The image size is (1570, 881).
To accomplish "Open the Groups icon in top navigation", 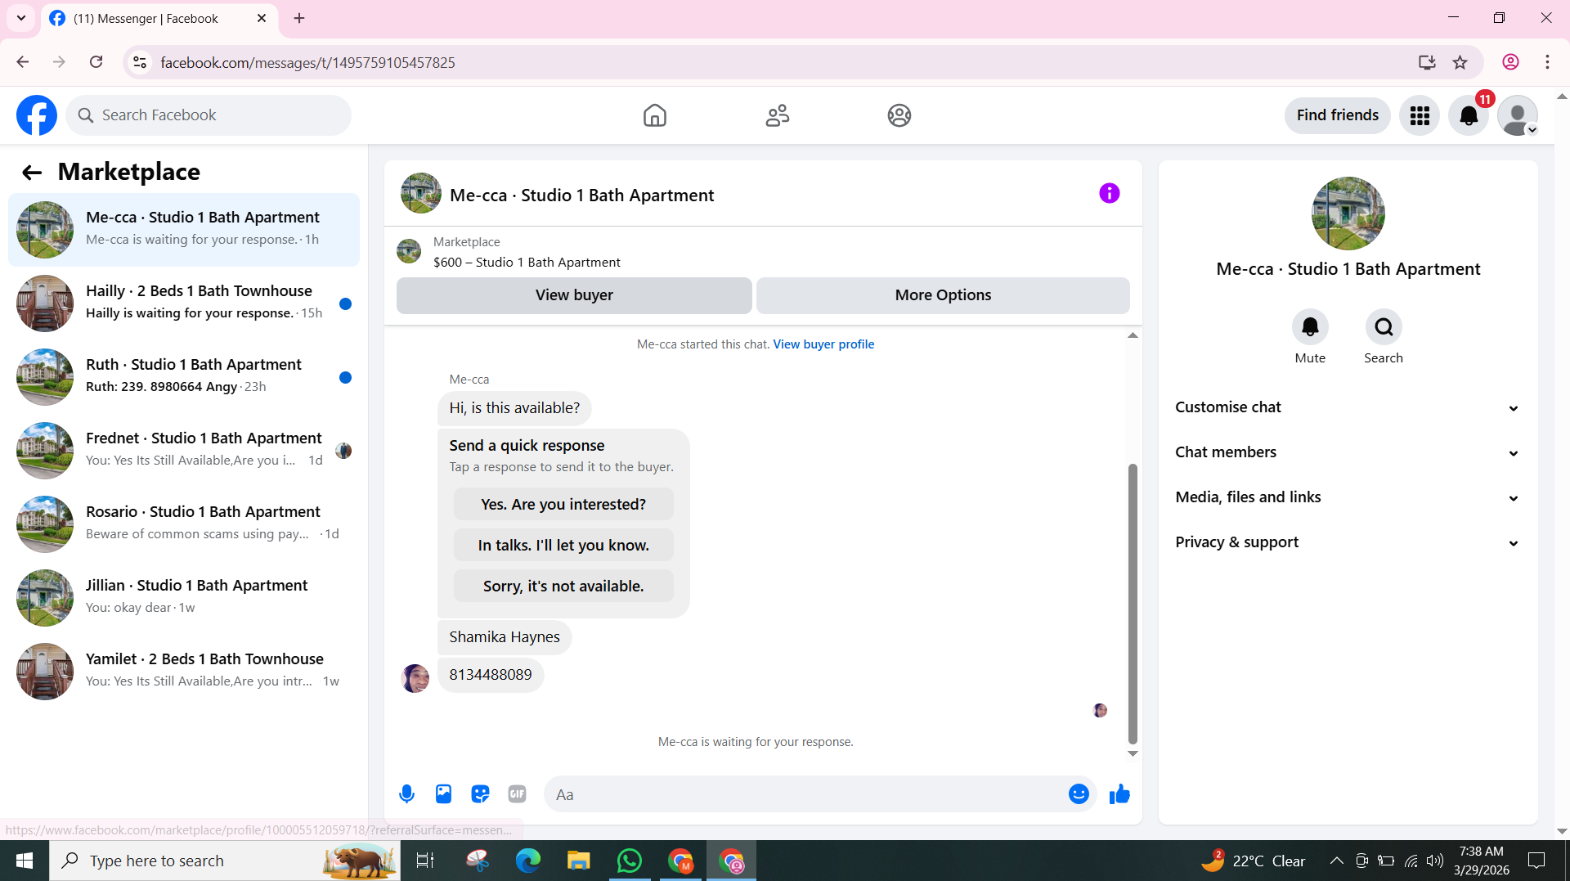I will [899, 115].
